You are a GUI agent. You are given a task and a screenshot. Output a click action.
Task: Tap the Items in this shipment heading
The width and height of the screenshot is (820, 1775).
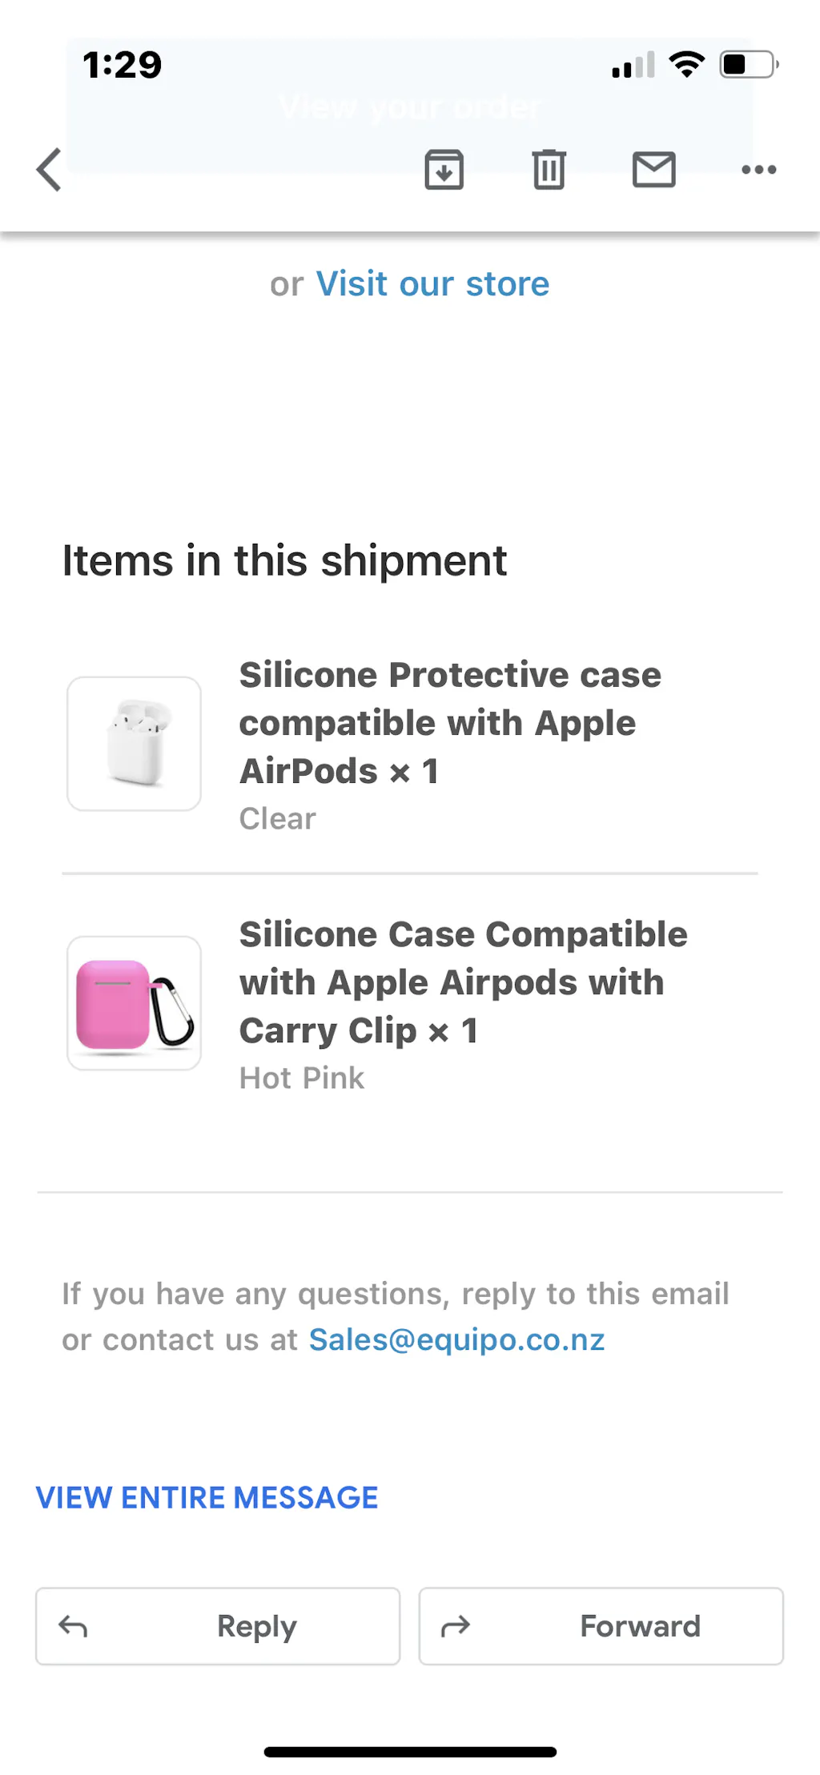pyautogui.click(x=284, y=560)
